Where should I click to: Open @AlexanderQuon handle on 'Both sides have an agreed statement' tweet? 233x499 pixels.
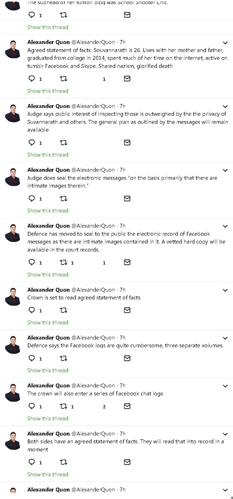coord(93,434)
